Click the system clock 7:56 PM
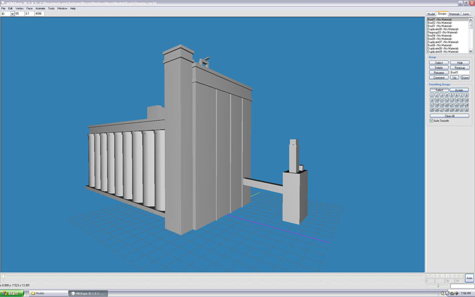This screenshot has width=475, height=297. 465,293
